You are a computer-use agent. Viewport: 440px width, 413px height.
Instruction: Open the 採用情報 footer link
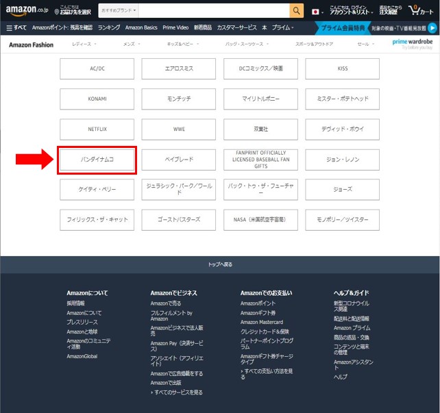point(76,303)
